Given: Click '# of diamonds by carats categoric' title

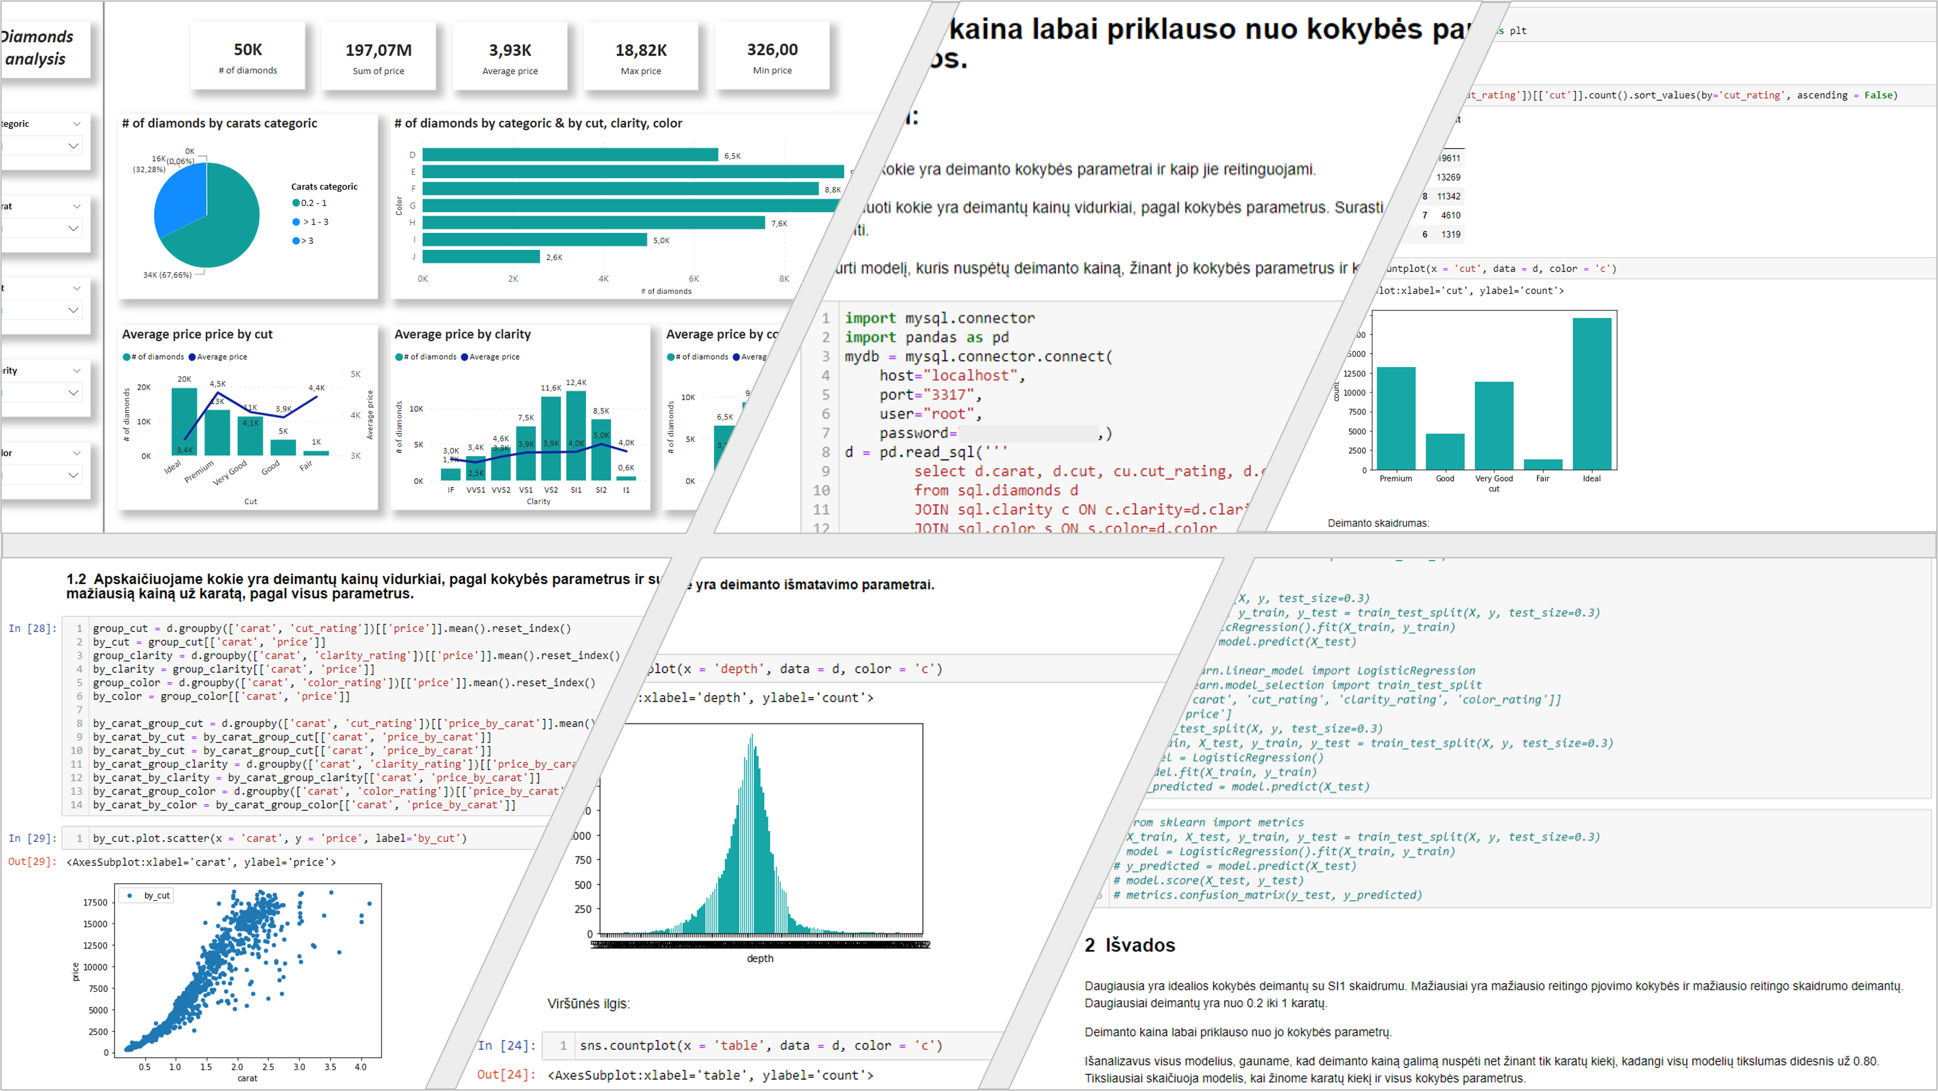Looking at the screenshot, I should pyautogui.click(x=220, y=123).
